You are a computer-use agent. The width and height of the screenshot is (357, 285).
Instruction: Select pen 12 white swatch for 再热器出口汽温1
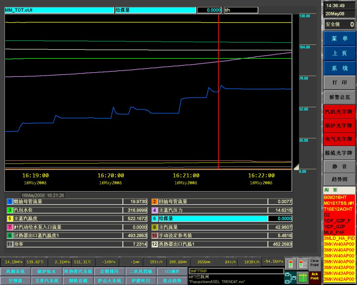pyautogui.click(x=154, y=244)
